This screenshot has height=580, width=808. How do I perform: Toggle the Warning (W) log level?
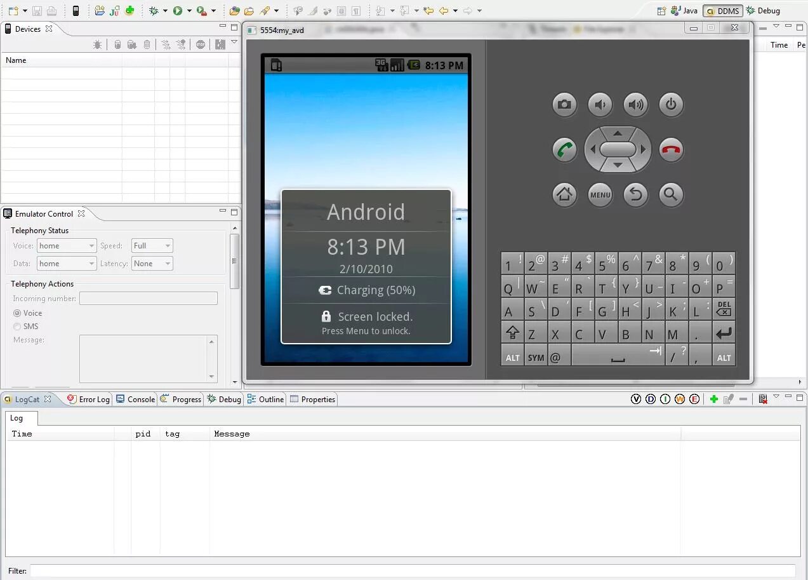pyautogui.click(x=680, y=399)
